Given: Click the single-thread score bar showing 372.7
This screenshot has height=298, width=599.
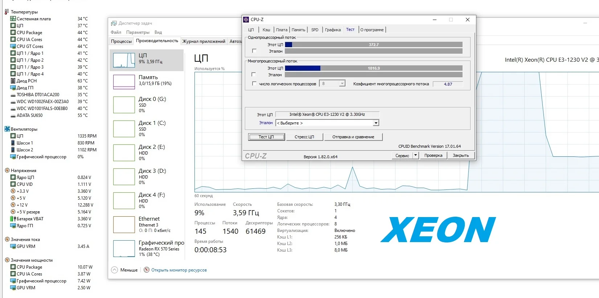Looking at the screenshot, I should pos(374,45).
